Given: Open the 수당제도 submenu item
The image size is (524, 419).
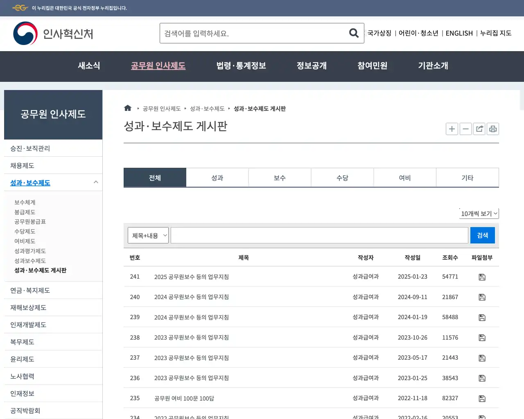Looking at the screenshot, I should (25, 231).
